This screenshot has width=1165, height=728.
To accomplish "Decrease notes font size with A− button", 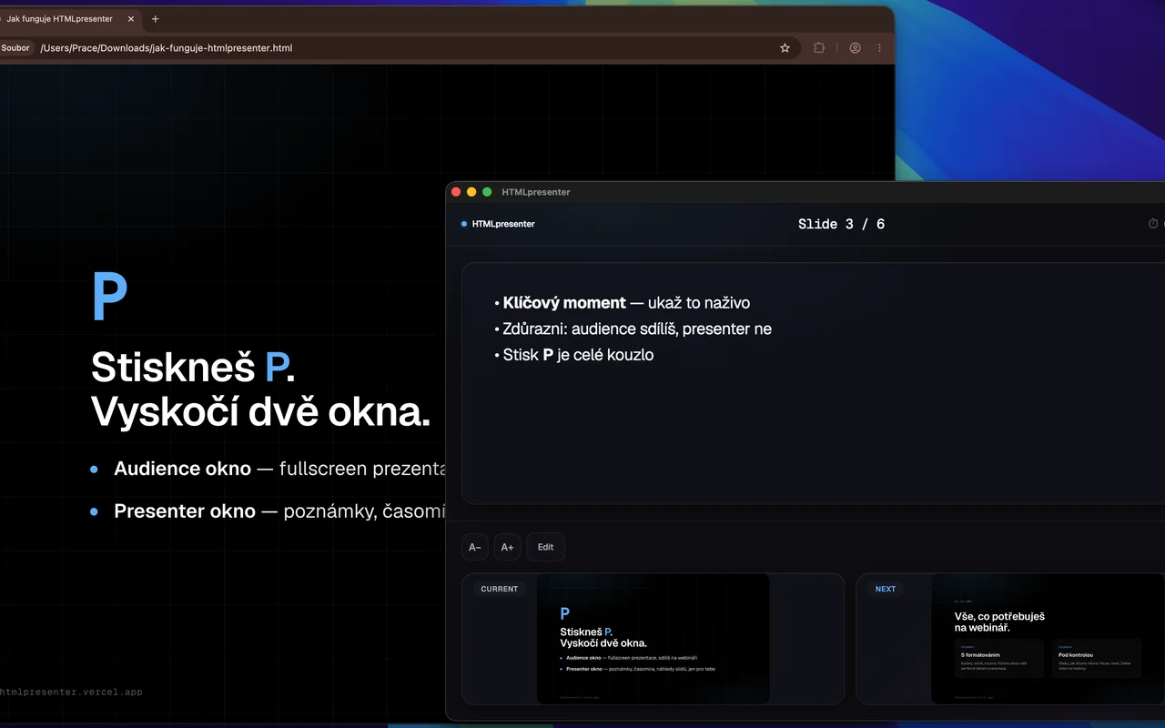I will 475,547.
